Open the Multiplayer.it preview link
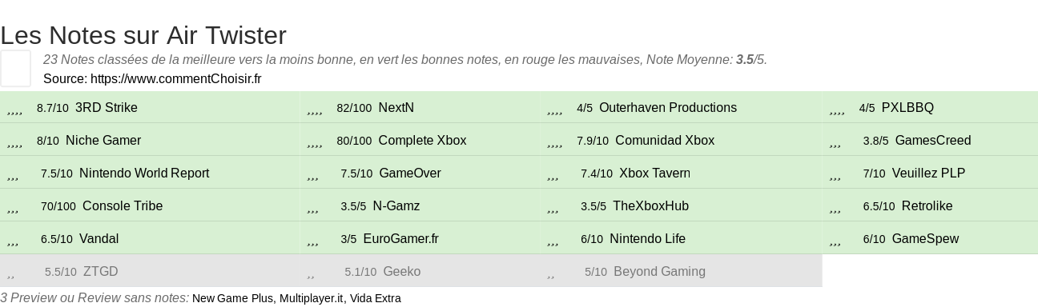Viewport: 1038px width, 307px height. point(311,298)
